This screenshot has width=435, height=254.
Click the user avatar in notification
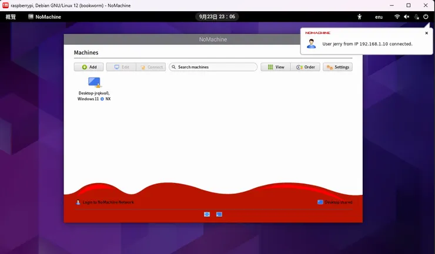(x=312, y=44)
